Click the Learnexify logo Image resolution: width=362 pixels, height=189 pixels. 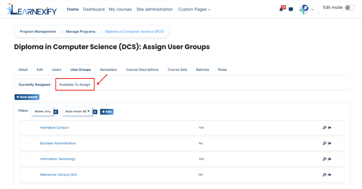click(x=32, y=9)
